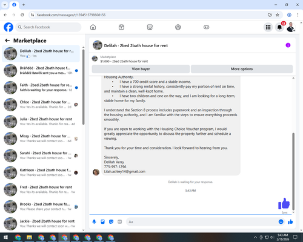The image size is (303, 242).
Task: Open the Sarahi conversation
Action: (41, 155)
